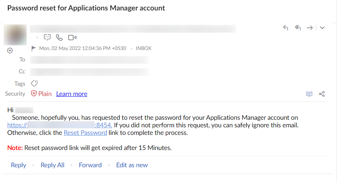Flag this email message

(34, 48)
